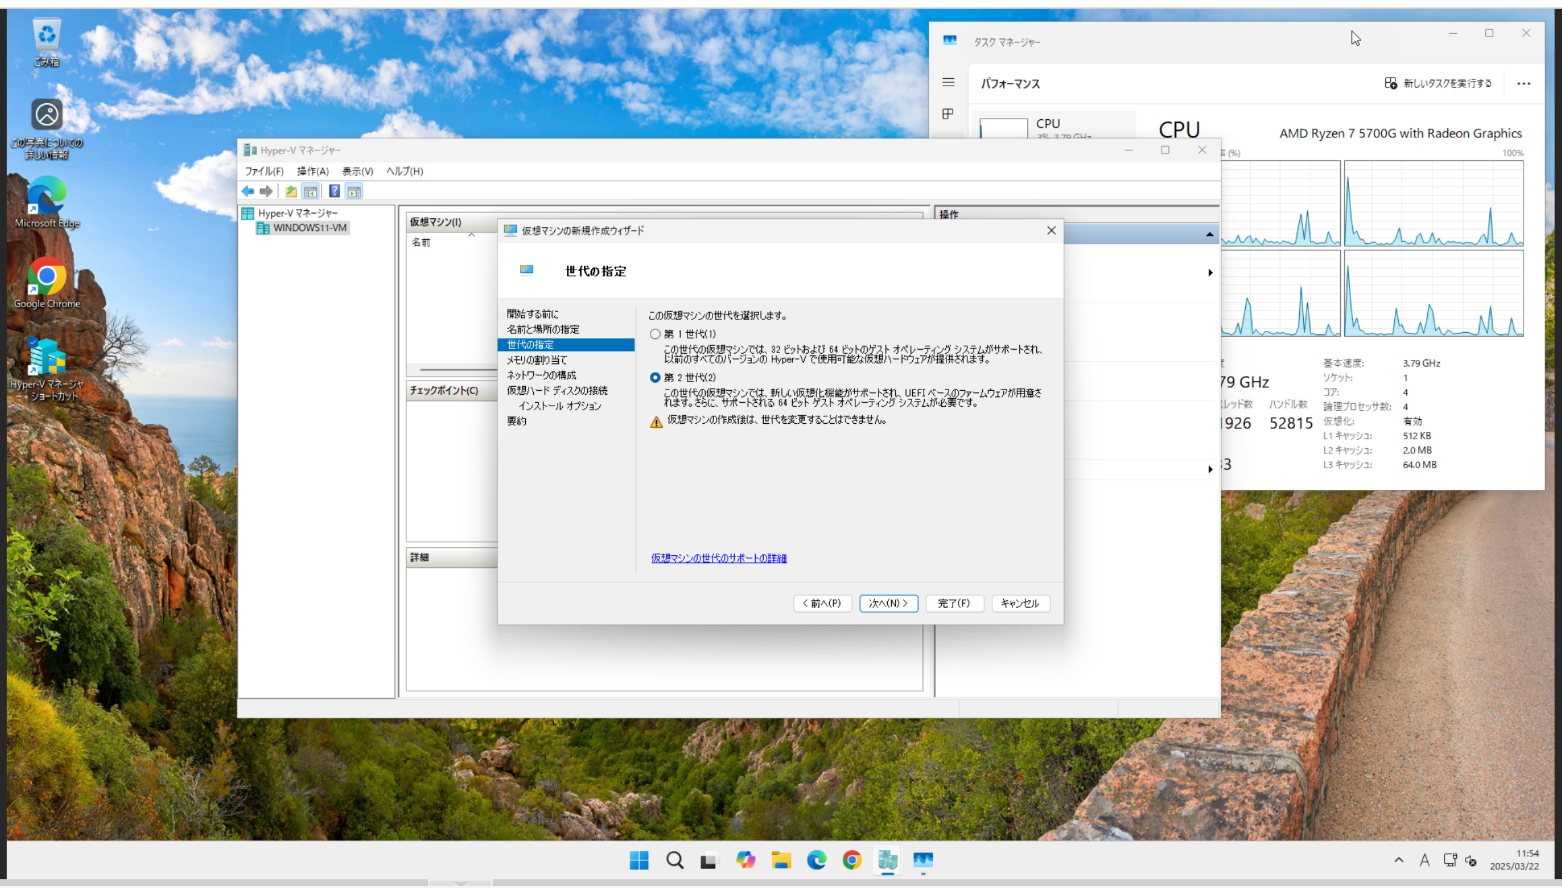Select WINDOWS11-VM in the tree
The image size is (1562, 888).
pyautogui.click(x=309, y=228)
